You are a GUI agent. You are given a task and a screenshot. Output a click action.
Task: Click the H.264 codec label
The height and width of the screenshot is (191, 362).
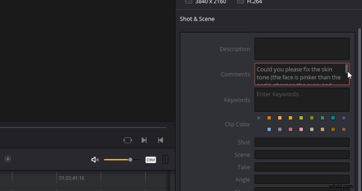click(255, 2)
